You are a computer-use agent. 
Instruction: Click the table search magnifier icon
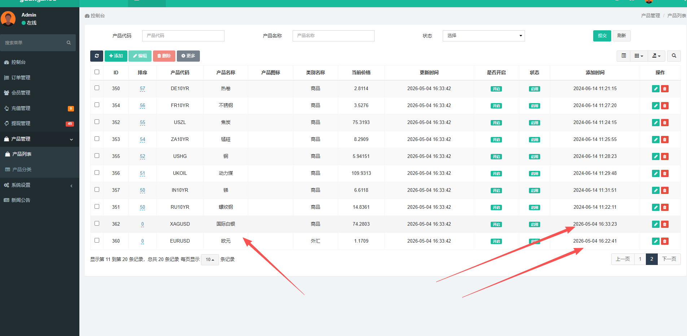(674, 56)
